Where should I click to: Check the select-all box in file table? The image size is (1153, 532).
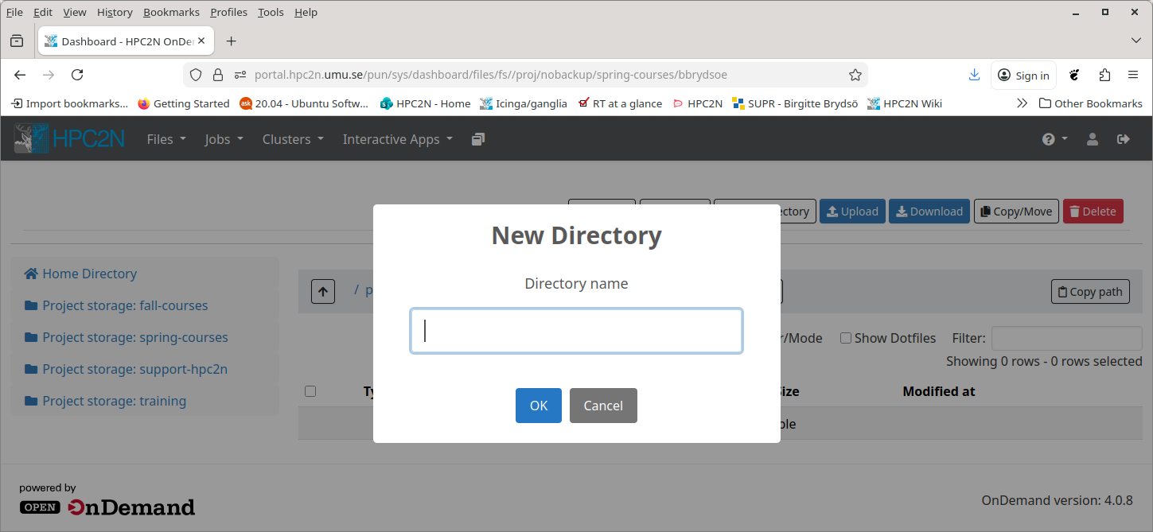(310, 390)
